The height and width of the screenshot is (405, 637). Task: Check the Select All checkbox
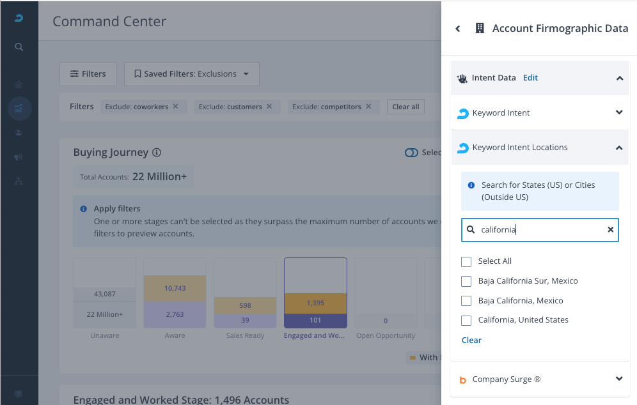466,262
